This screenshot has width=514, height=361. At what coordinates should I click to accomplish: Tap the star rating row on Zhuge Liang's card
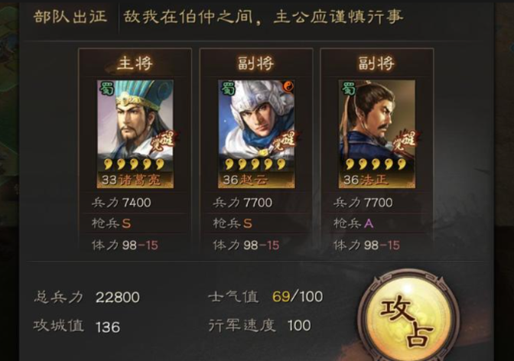point(134,164)
